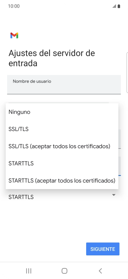Select STARTTLS (aceptar todos los certificados)
The height and width of the screenshot is (279, 128).
pos(62,181)
